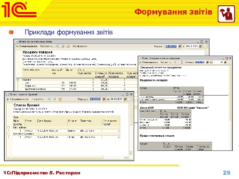Select the Количество гостей column header
The image size is (239, 179).
coord(110,123)
